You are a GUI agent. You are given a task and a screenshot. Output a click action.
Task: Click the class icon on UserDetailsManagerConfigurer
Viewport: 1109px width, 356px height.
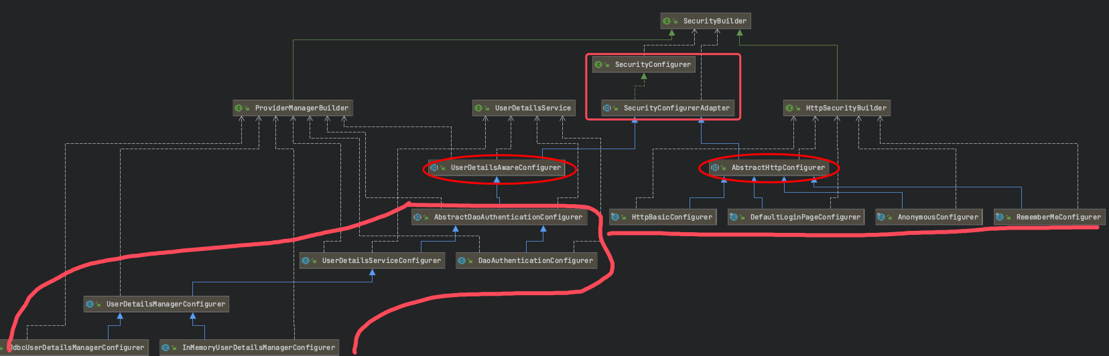(x=90, y=304)
